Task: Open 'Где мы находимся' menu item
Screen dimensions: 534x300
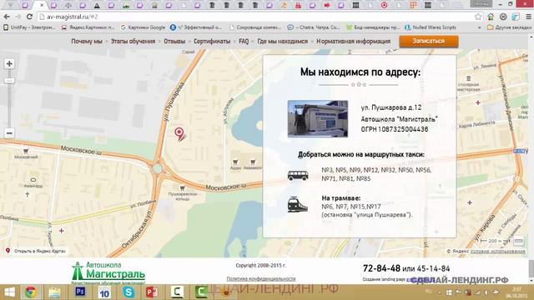Action: (282, 41)
